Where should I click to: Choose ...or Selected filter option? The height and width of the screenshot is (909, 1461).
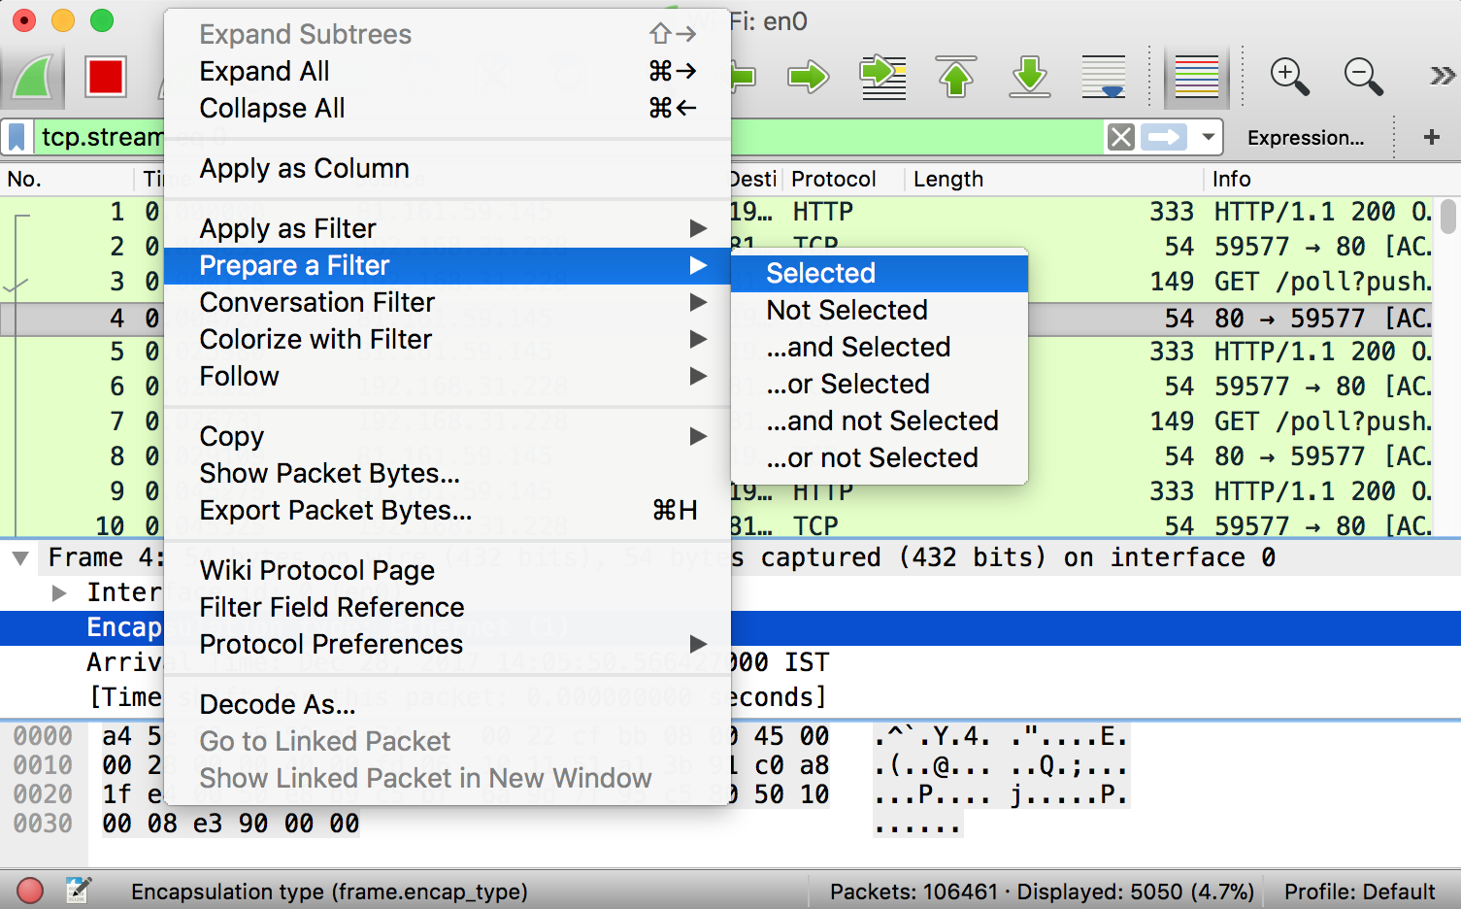[x=880, y=385]
